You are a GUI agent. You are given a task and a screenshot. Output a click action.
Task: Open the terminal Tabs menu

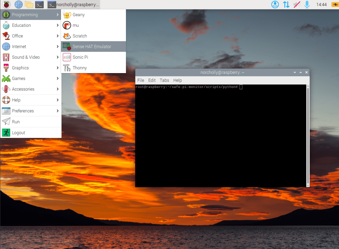(164, 80)
